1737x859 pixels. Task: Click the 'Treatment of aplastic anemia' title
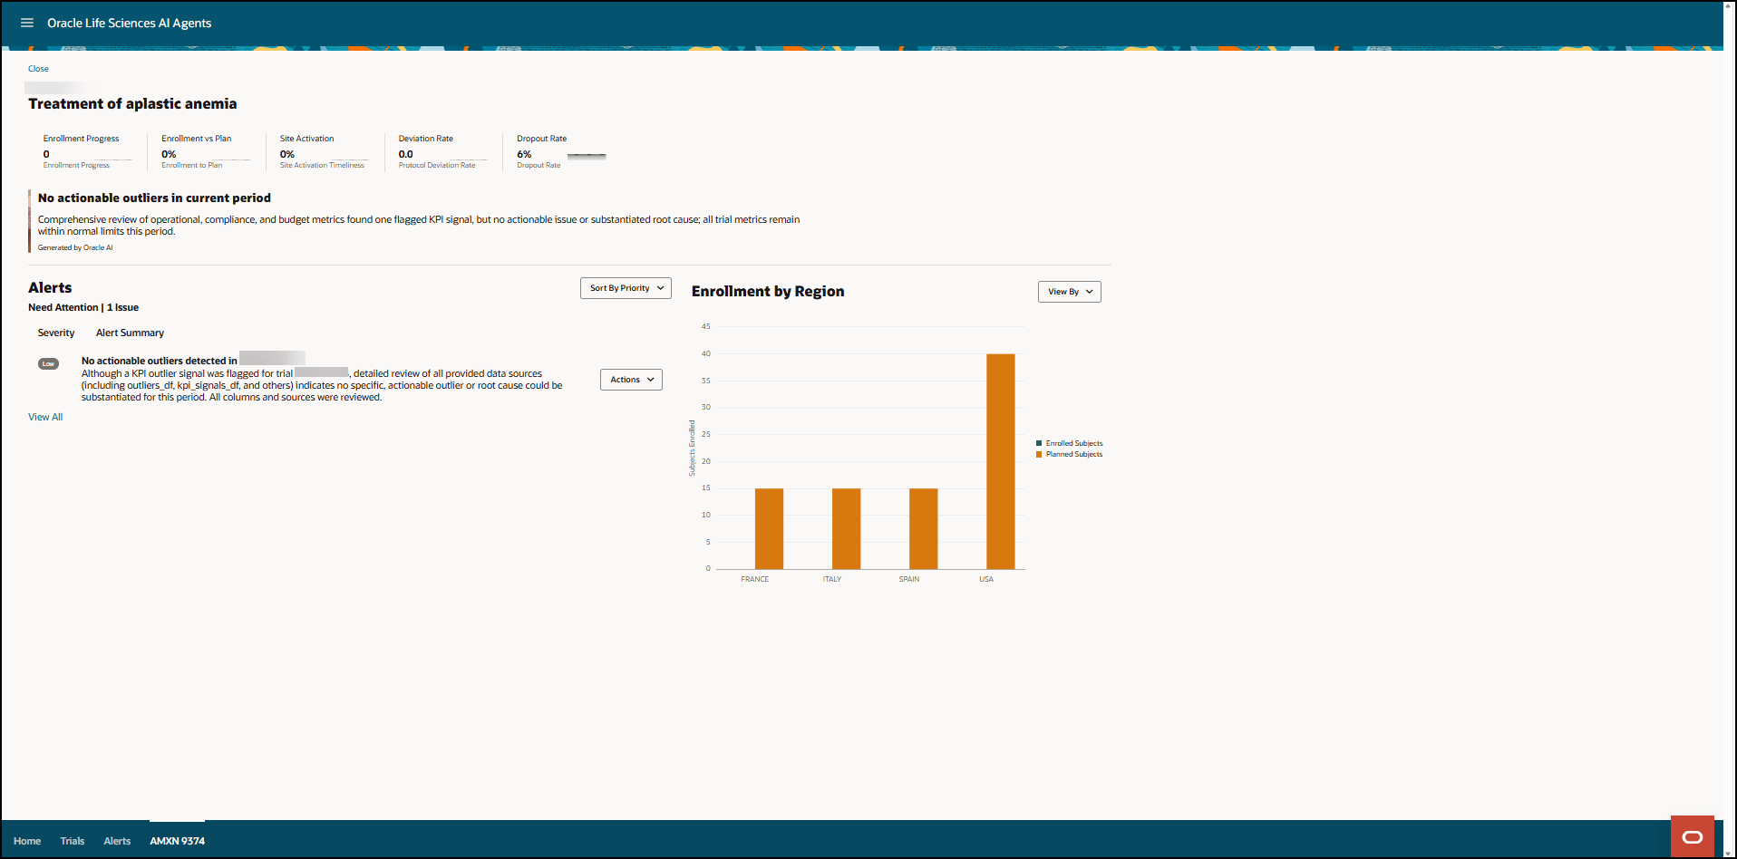[132, 104]
